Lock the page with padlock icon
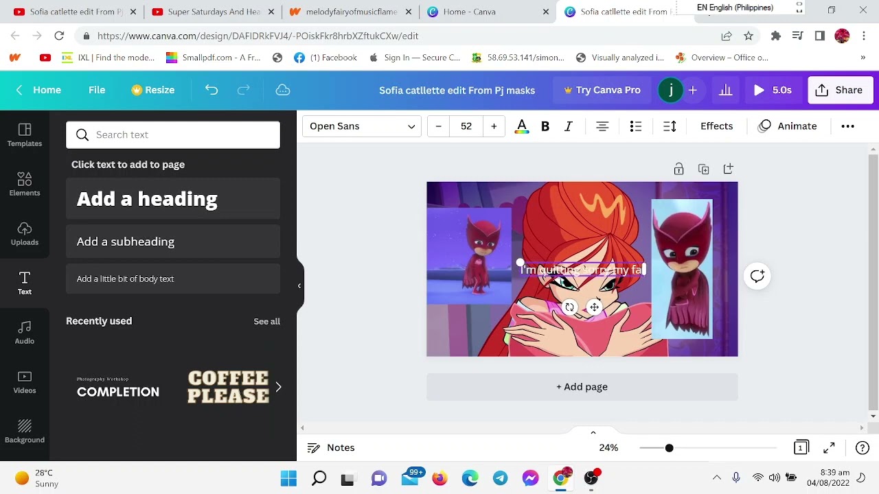This screenshot has height=494, width=879. (x=678, y=169)
